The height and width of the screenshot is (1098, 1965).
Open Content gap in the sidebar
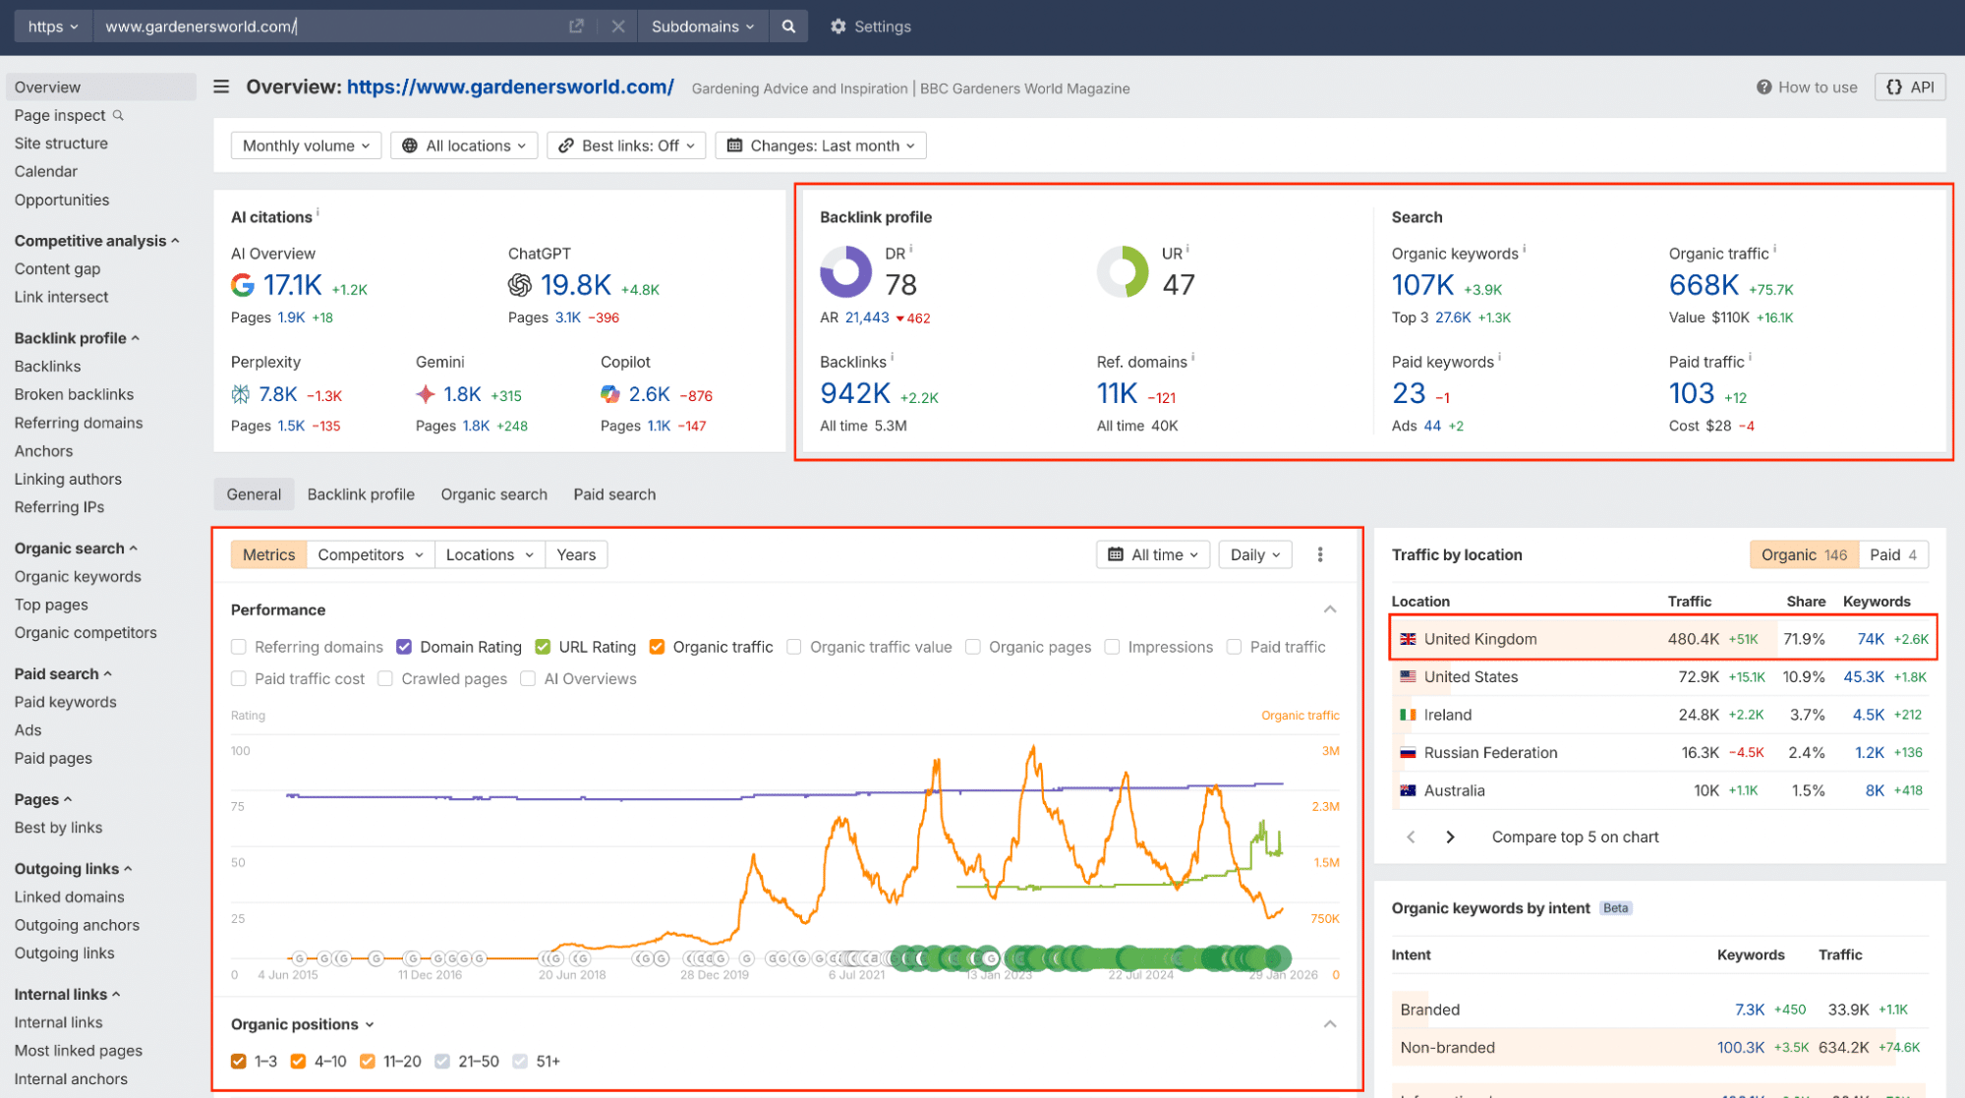pos(57,268)
